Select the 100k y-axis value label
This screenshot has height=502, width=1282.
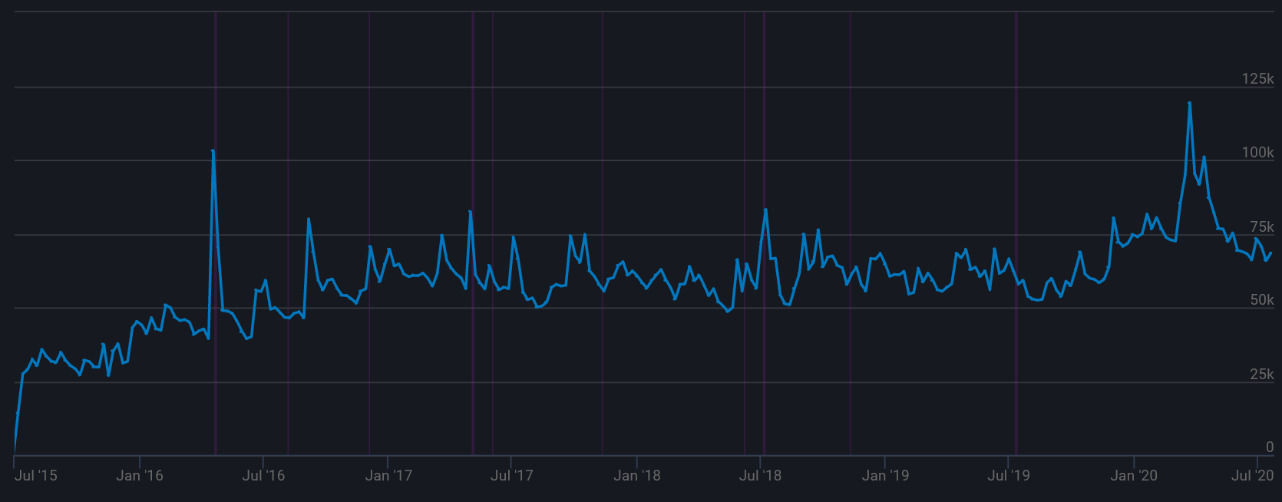(1257, 153)
